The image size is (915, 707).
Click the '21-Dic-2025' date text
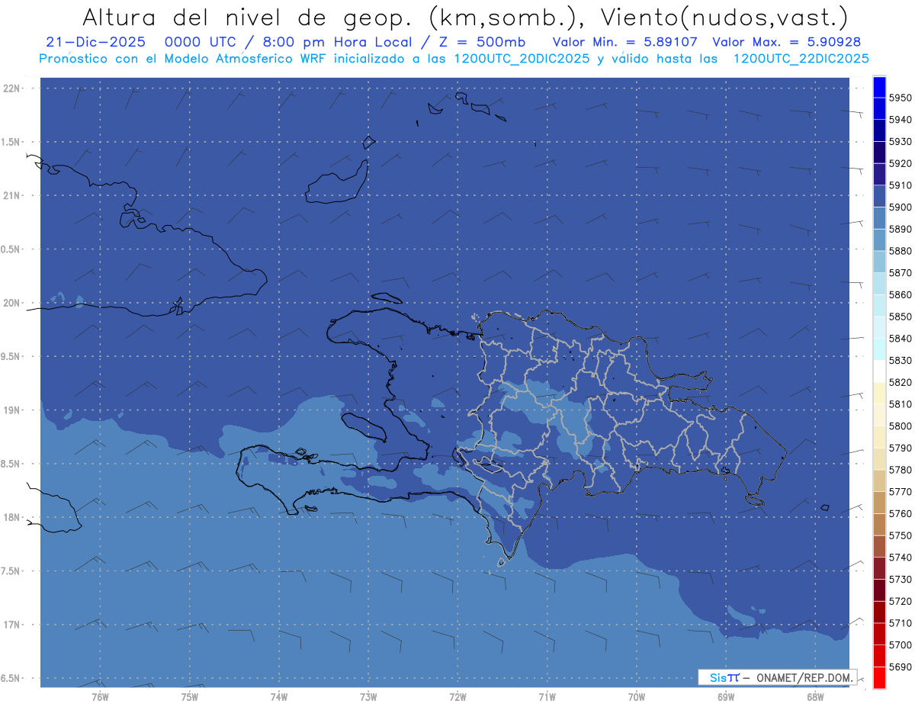pyautogui.click(x=95, y=43)
